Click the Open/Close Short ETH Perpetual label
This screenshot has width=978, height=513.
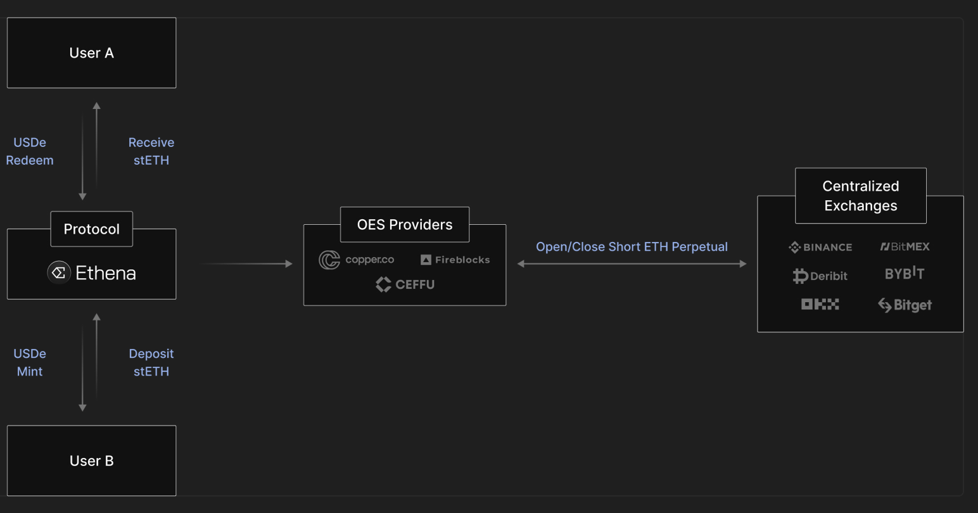pos(632,247)
